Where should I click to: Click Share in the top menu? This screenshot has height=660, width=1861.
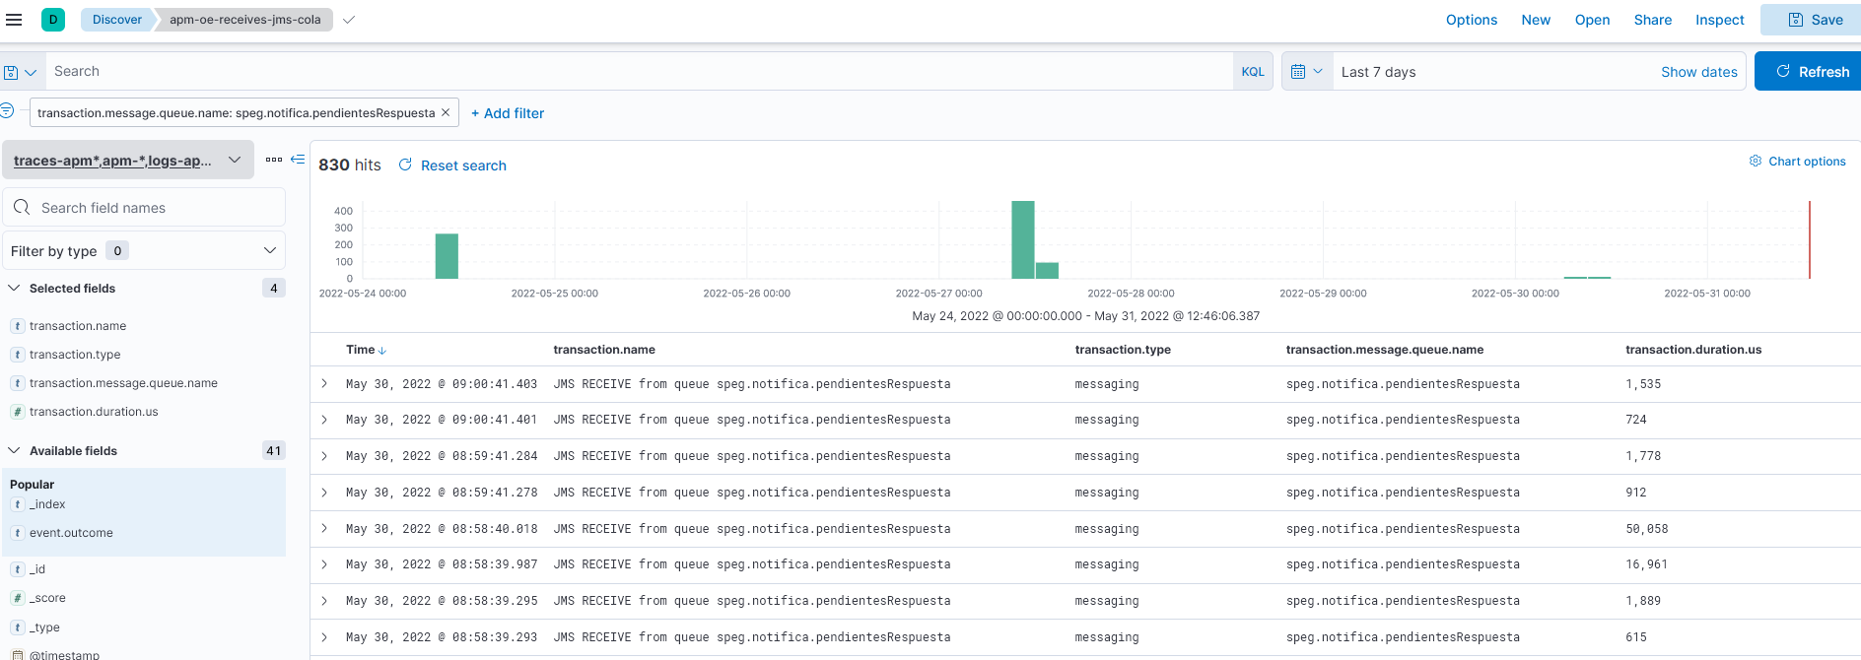point(1653,20)
